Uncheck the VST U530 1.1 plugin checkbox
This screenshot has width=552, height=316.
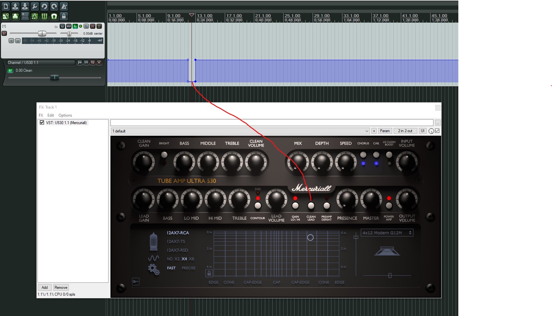(42, 122)
